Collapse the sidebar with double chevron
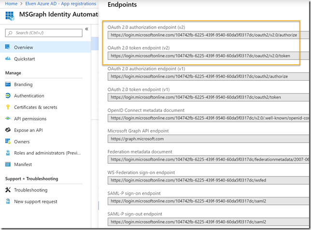The image size is (311, 230). [86, 29]
